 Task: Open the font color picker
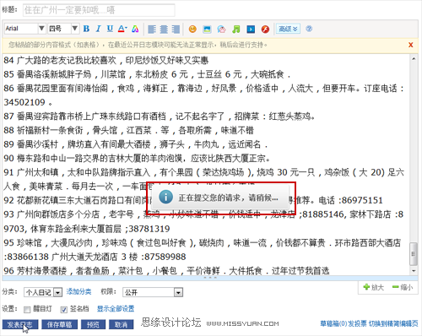click(122, 29)
